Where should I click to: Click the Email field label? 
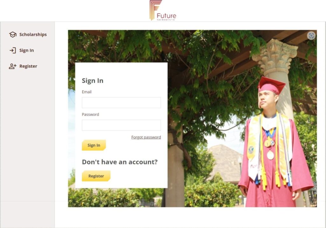[87, 92]
